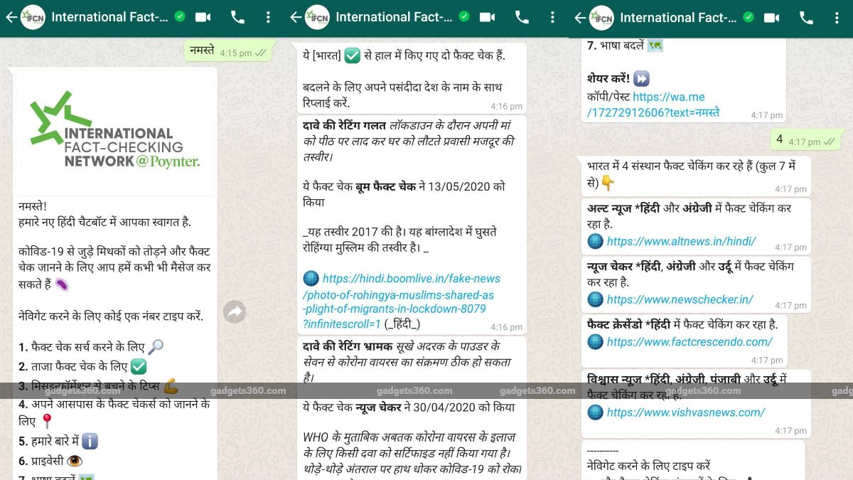Go back from the rightmost chat

click(579, 18)
